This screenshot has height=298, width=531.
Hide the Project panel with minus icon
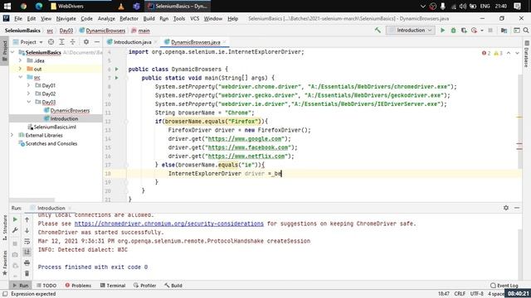pyautogui.click(x=97, y=42)
